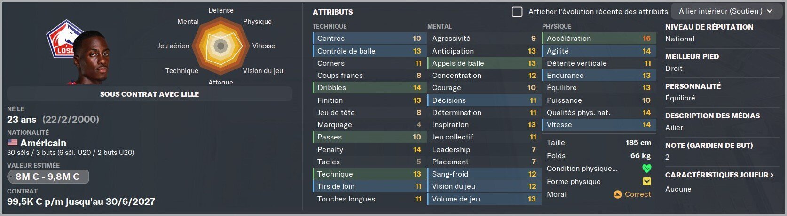Select the Mental column header

pyautogui.click(x=439, y=27)
